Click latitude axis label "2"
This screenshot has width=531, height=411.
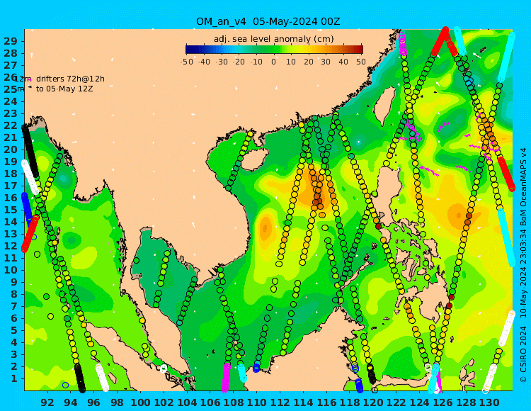click(13, 366)
